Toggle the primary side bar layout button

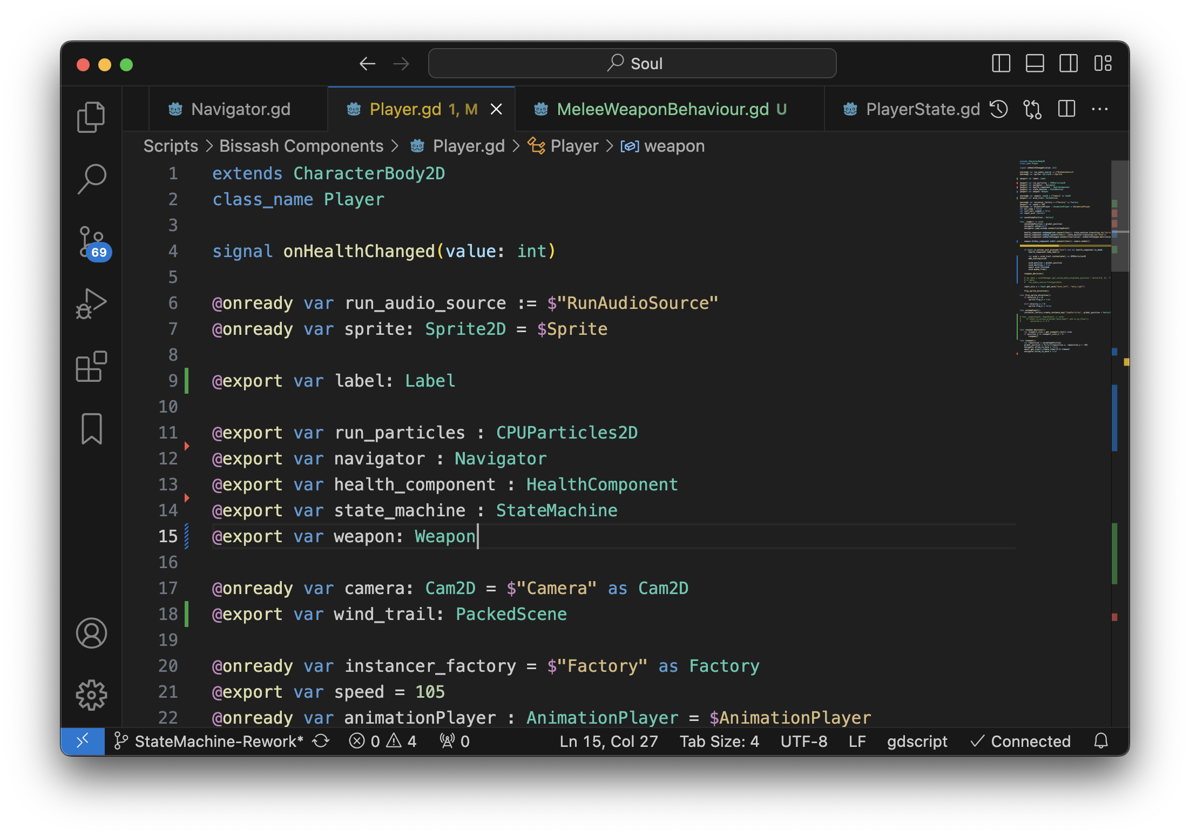tap(1000, 64)
